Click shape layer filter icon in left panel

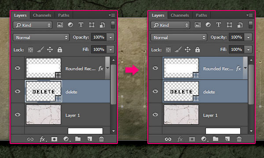point(92,25)
